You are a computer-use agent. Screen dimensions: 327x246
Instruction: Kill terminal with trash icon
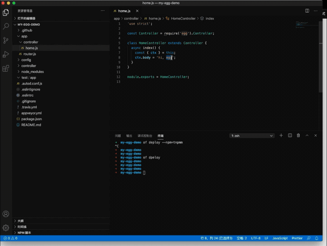coord(299,135)
